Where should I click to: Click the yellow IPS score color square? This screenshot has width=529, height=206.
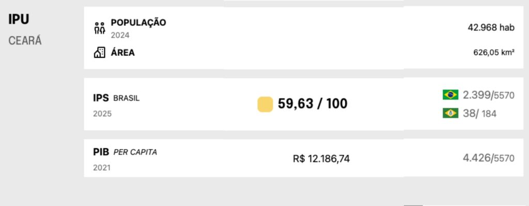[265, 104]
